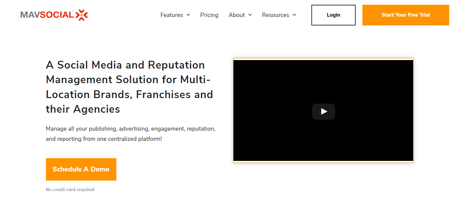The image size is (455, 204).
Task: Open the Resources menu item
Action: pos(275,15)
